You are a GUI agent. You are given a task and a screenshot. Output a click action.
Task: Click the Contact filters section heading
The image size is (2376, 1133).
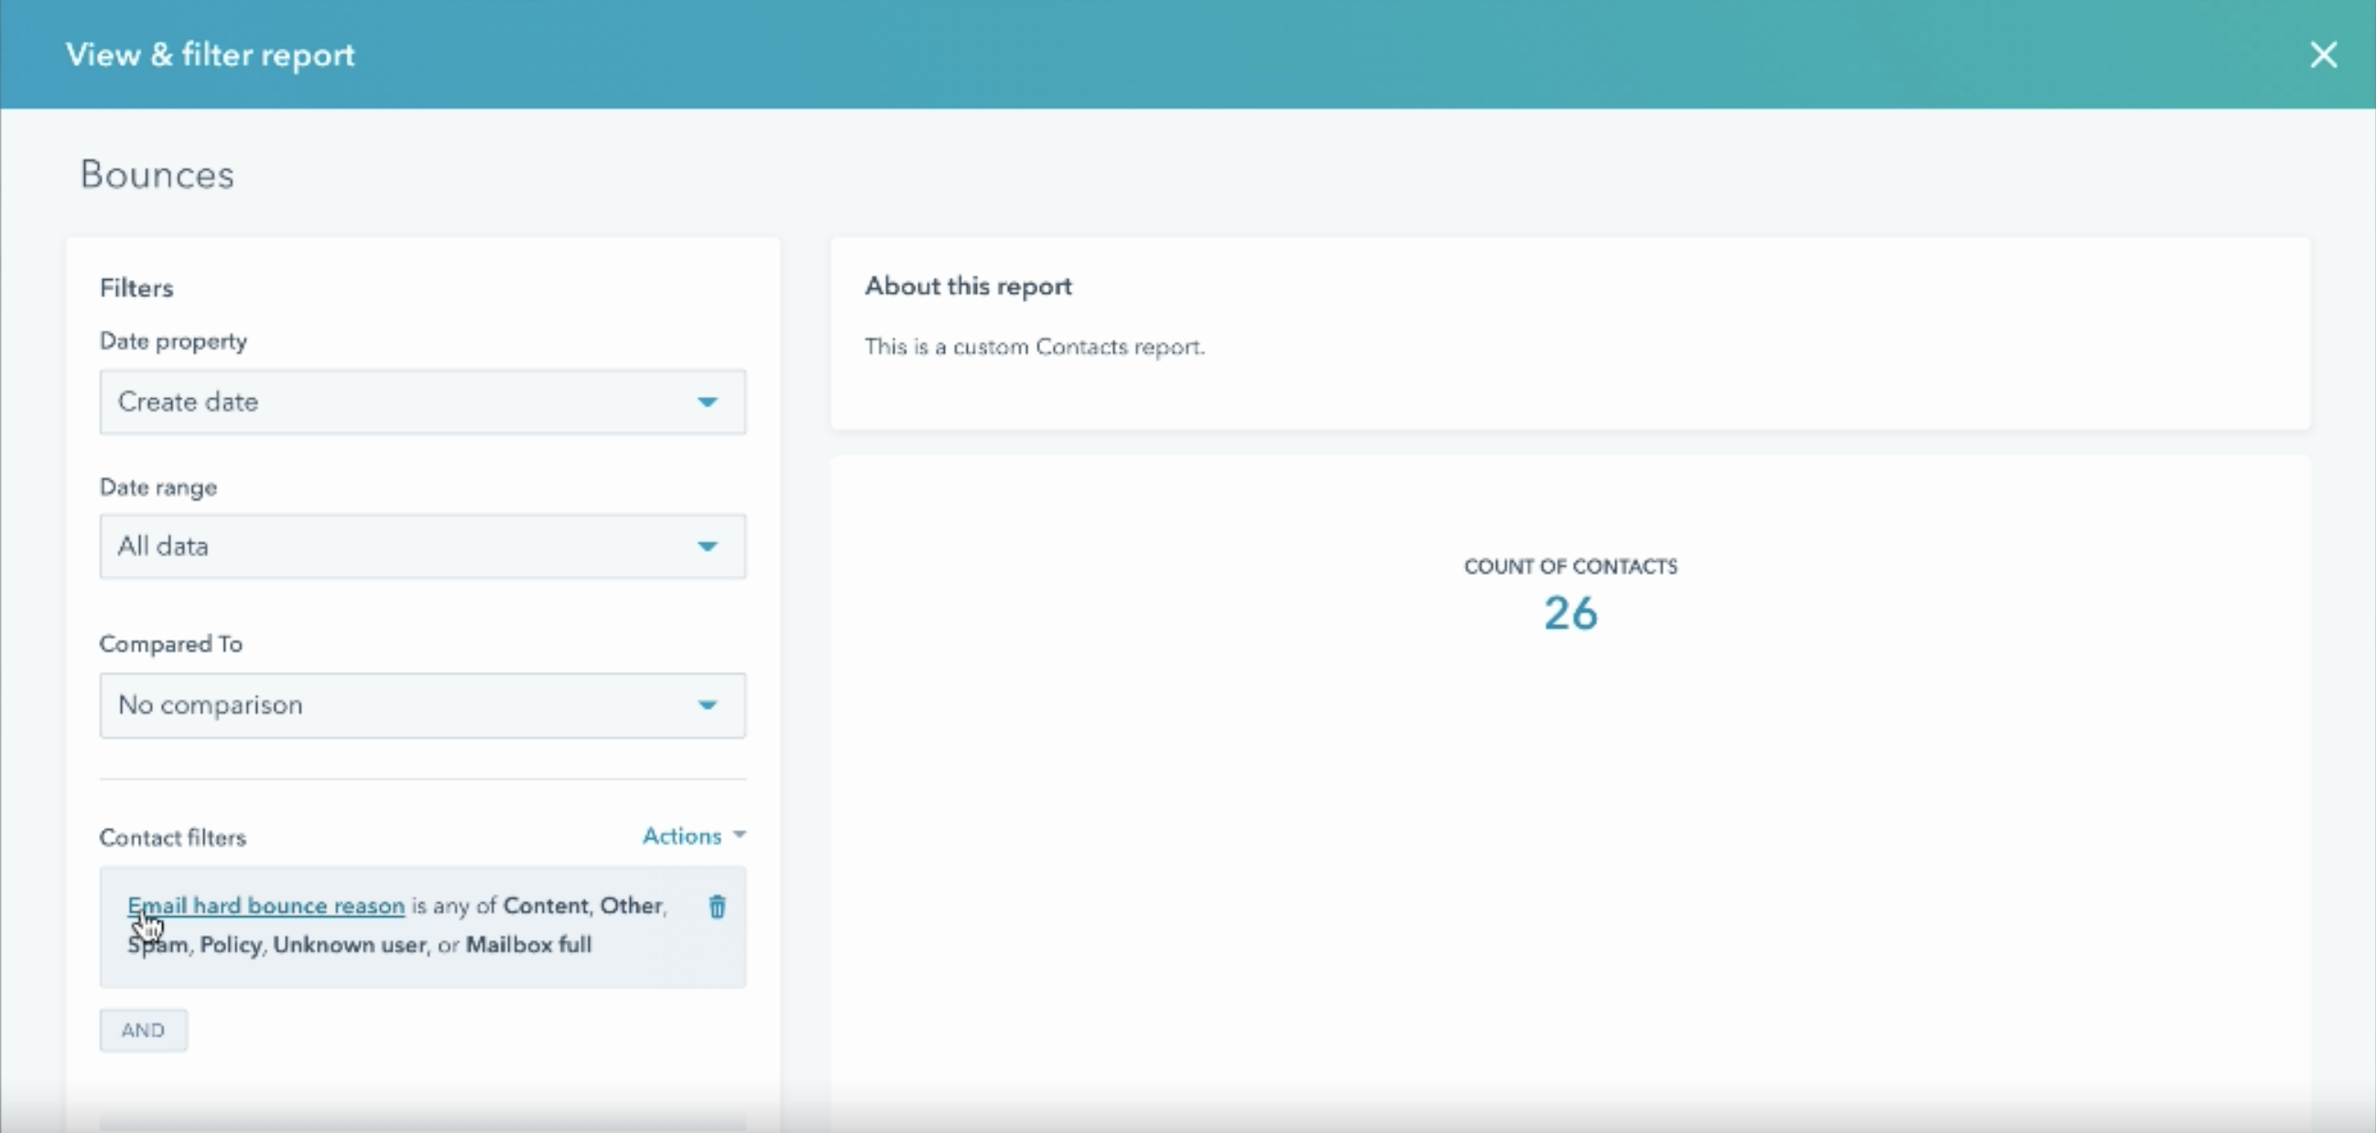[x=172, y=837]
